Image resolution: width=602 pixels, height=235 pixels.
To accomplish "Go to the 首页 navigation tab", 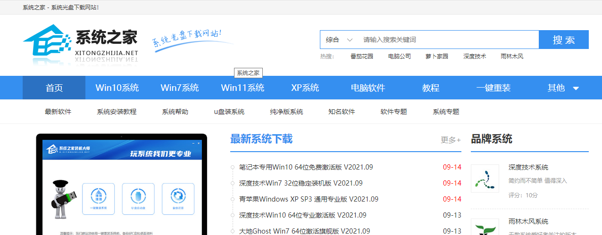I will (x=54, y=88).
